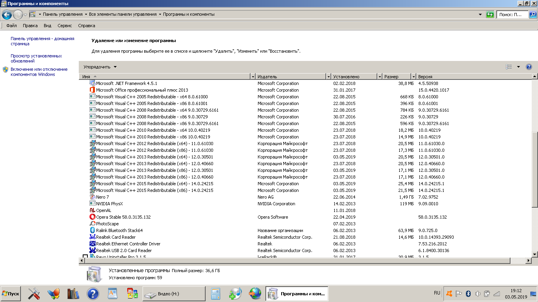Sort list by the Версия column header

[x=474, y=77]
